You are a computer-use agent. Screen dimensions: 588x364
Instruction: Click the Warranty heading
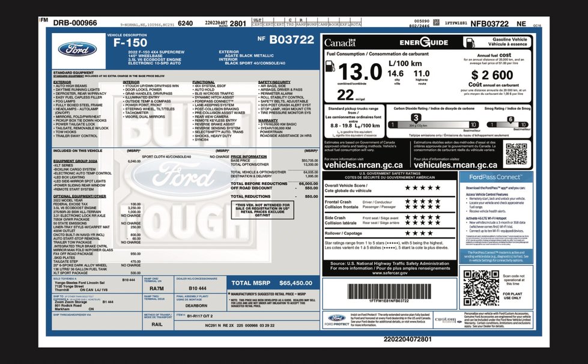(x=268, y=120)
